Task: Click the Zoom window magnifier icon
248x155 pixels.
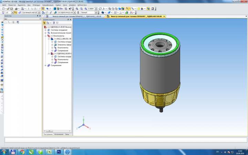Action: [x=77, y=9]
